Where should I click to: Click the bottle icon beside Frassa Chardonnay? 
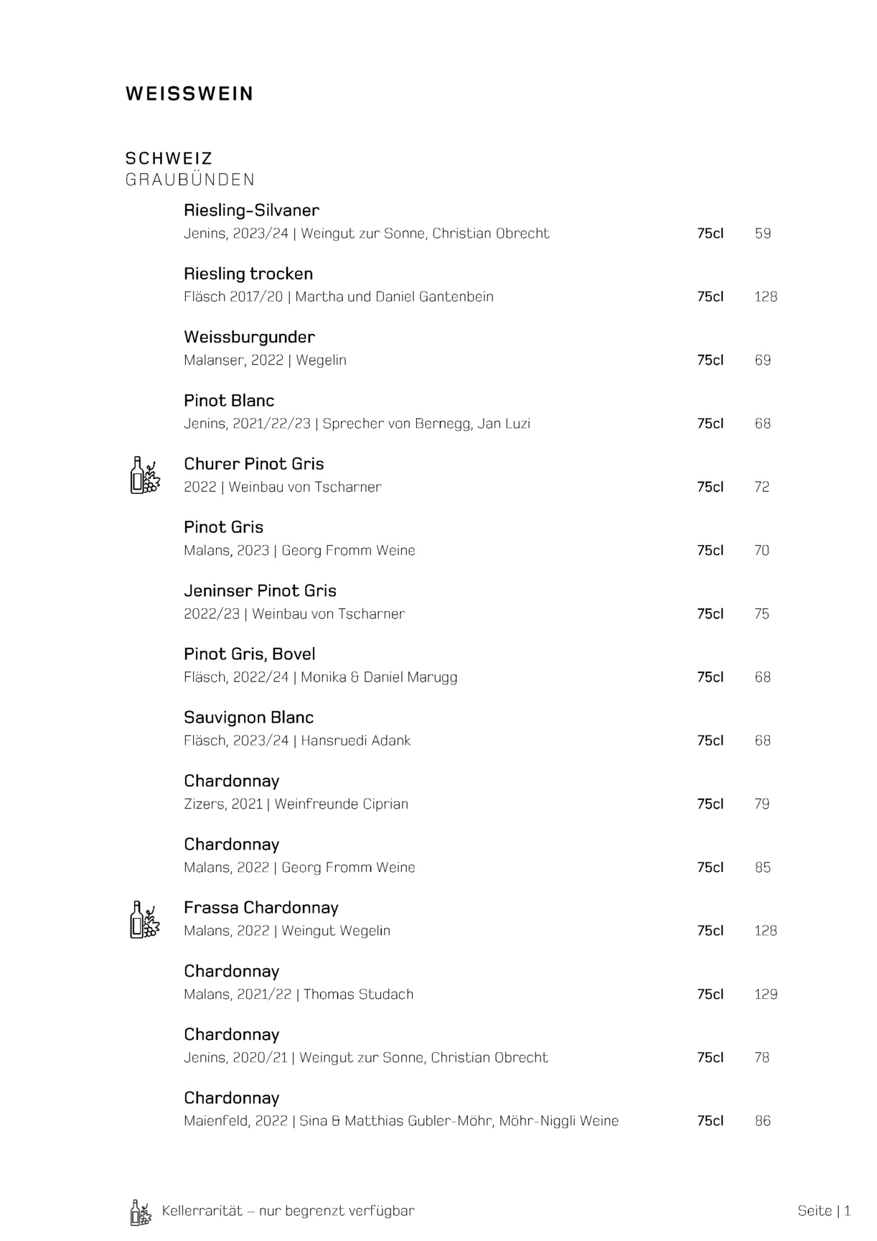tap(144, 919)
